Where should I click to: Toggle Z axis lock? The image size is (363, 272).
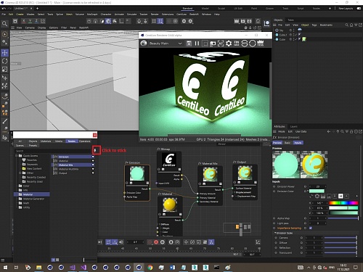pos(36,21)
